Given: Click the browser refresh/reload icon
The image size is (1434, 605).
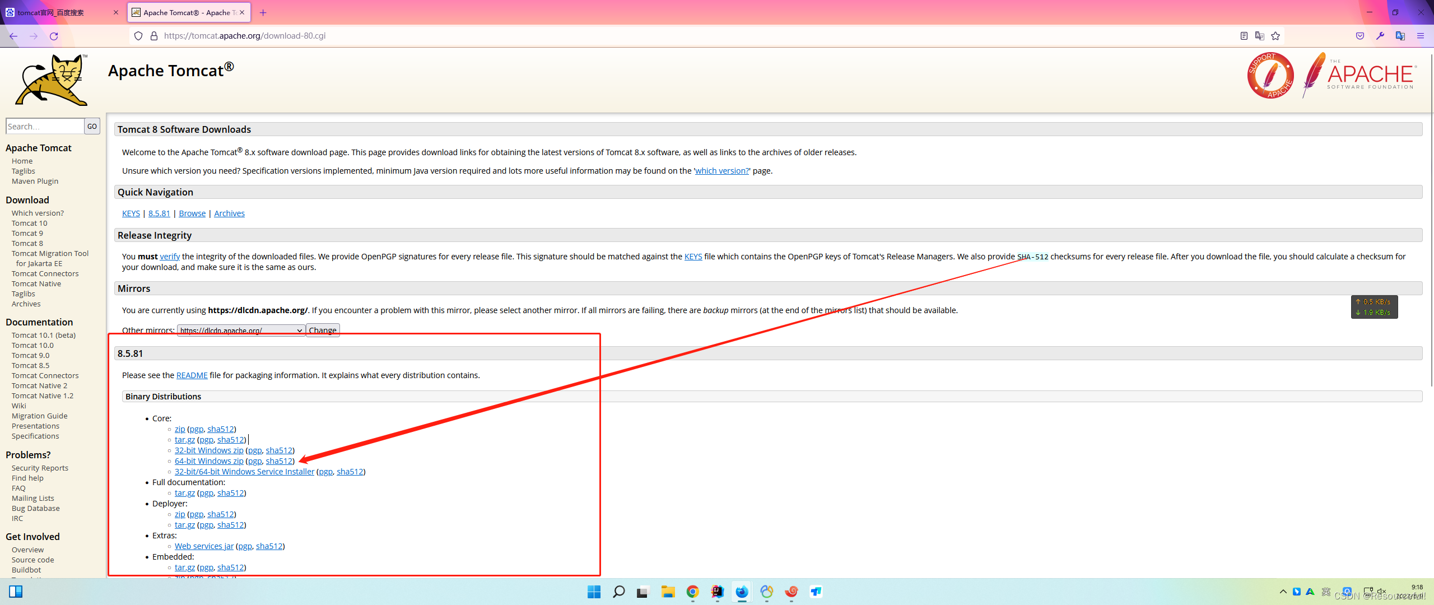Looking at the screenshot, I should pyautogui.click(x=53, y=36).
